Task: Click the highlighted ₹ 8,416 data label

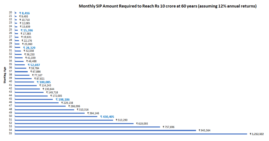Action: (x=25, y=13)
